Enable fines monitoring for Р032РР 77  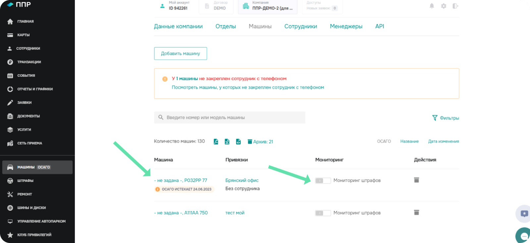tap(323, 181)
